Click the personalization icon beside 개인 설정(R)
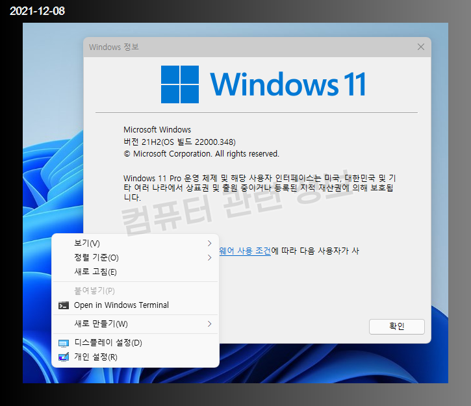Screen dimensions: 471x406 (x=64, y=357)
